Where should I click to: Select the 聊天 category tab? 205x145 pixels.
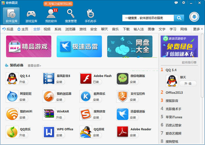point(105,29)
